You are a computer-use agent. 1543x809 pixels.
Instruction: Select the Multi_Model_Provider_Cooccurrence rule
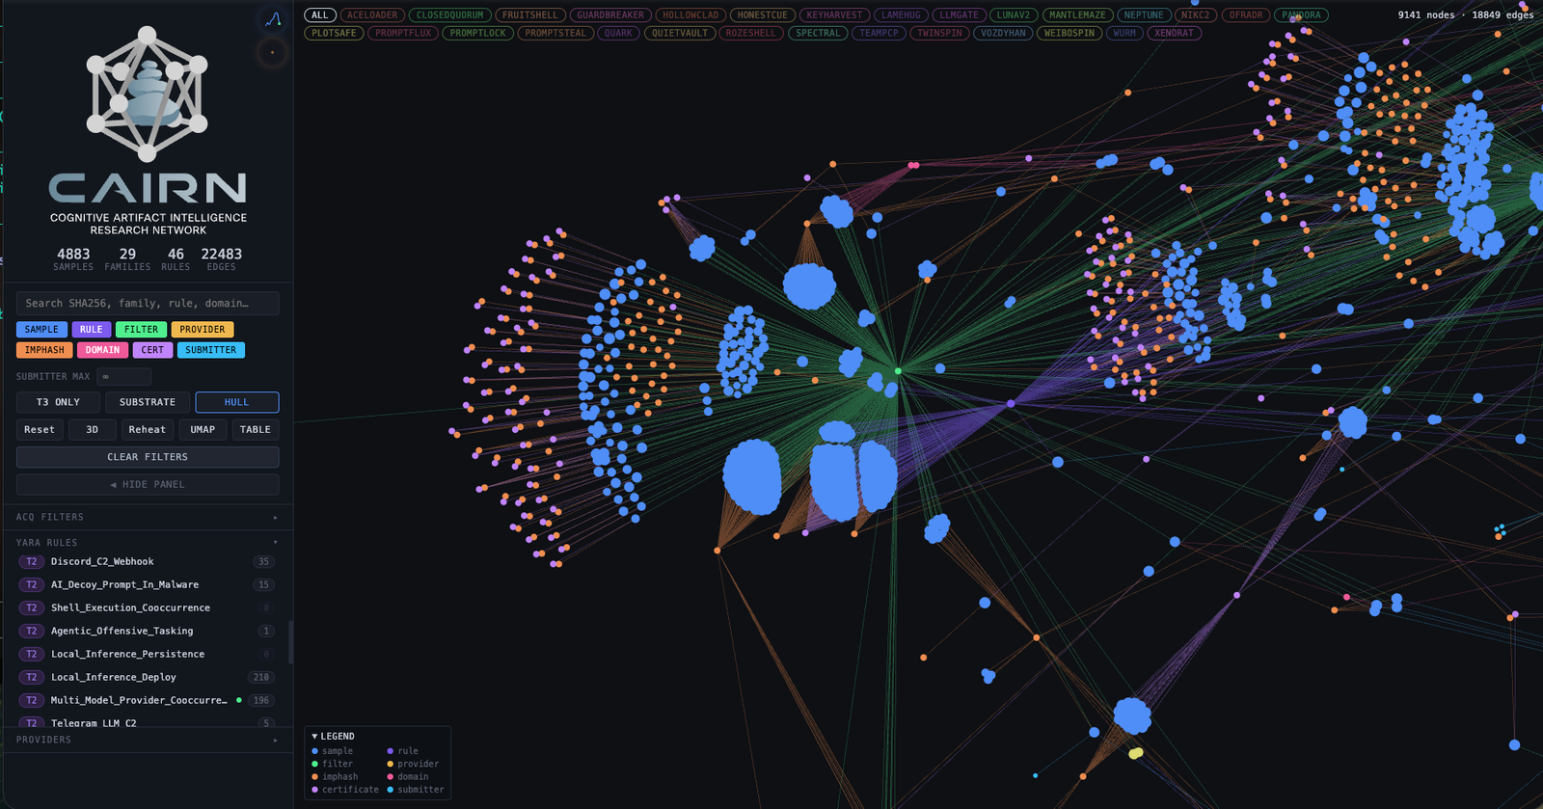point(147,700)
